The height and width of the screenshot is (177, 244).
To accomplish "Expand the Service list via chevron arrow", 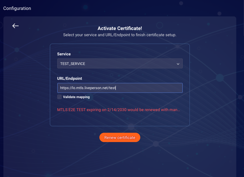I will (178, 64).
